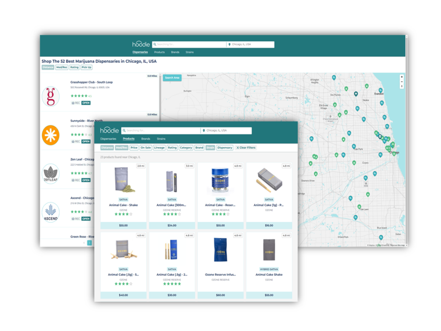Viewport: 441px width, 331px height.
Task: Toggle the Rating filter in the Dispensaries window
Action: point(74,67)
